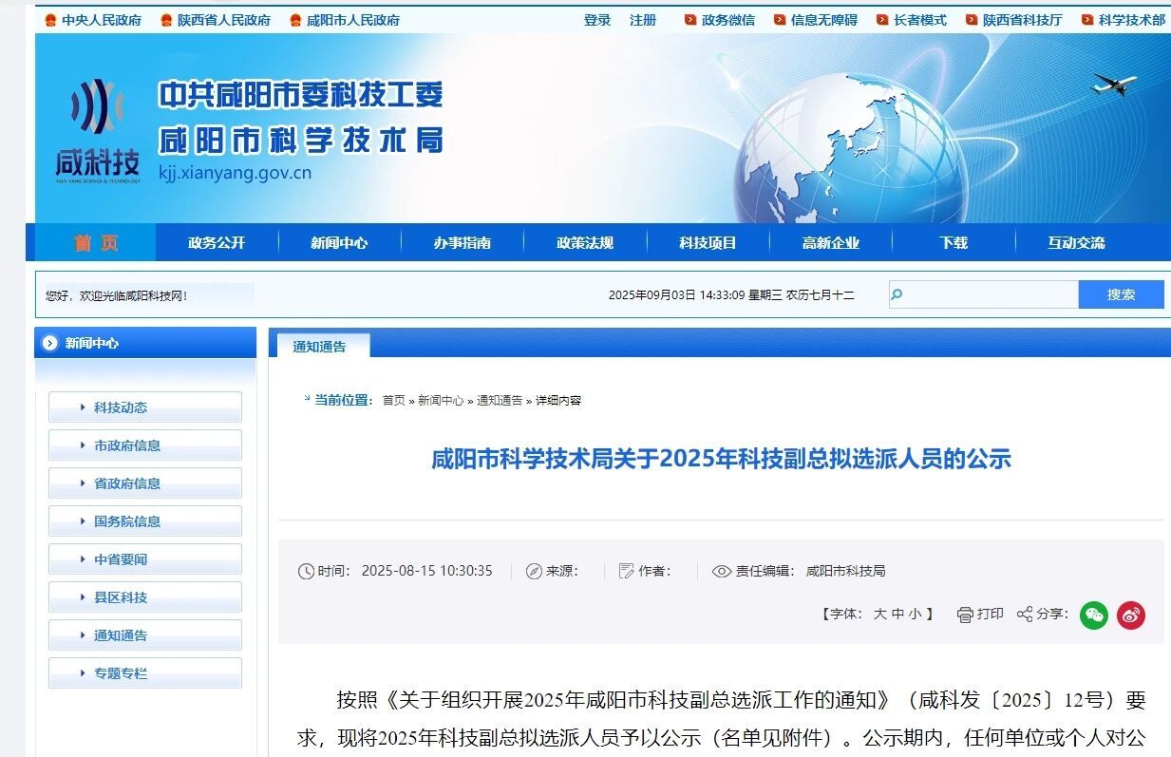Click inside the search input field
The height and width of the screenshot is (757, 1171).
click(x=988, y=294)
